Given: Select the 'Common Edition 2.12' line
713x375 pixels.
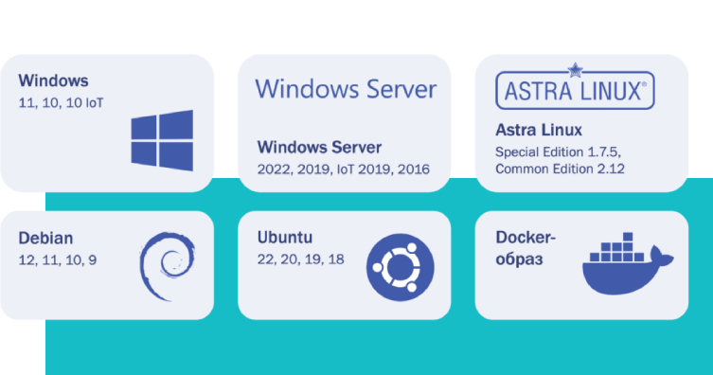Looking at the screenshot, I should pos(560,170).
